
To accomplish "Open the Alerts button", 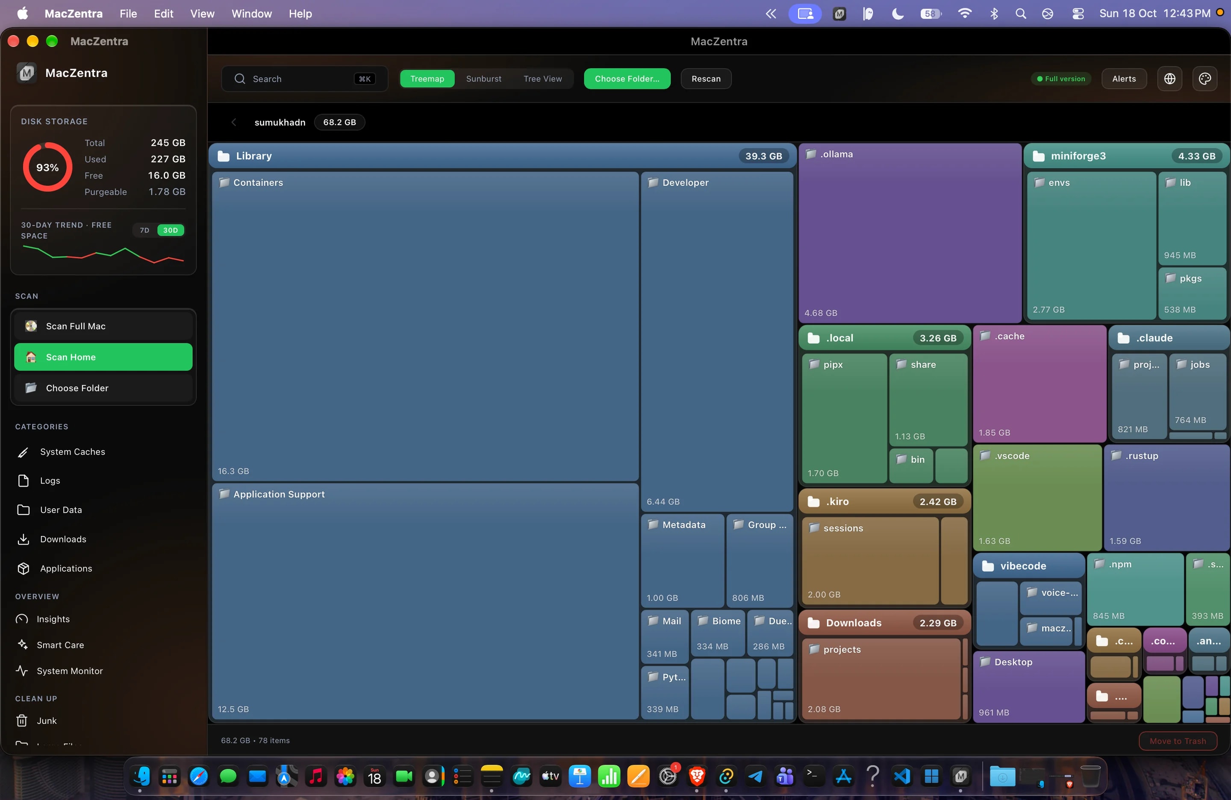I will point(1124,79).
